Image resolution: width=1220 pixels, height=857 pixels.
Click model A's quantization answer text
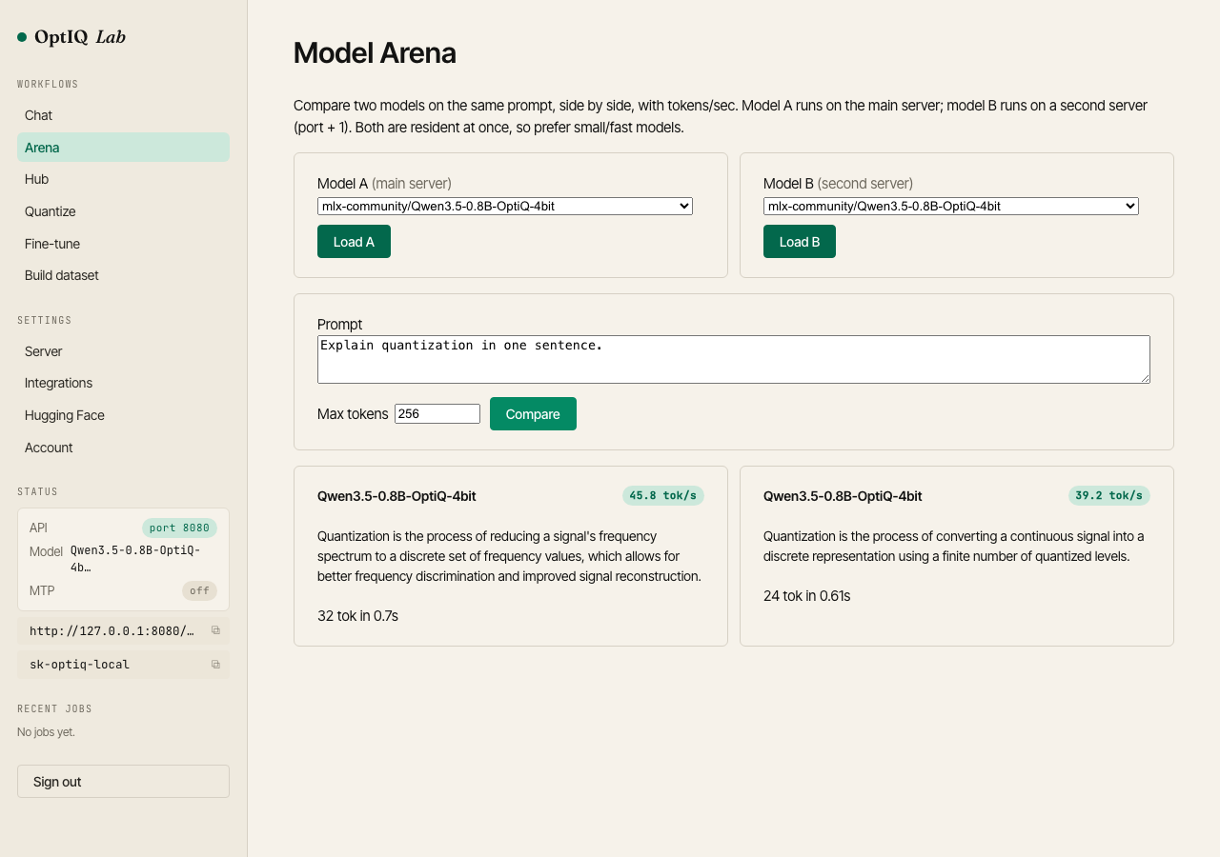[x=509, y=556]
